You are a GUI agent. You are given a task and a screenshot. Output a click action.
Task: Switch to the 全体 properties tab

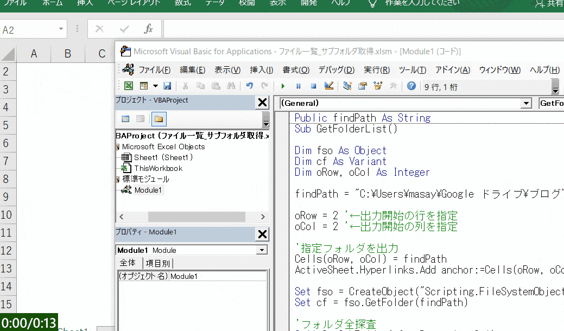coord(128,263)
